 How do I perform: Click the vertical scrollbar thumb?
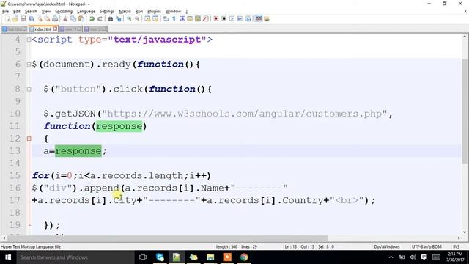pyautogui.click(x=464, y=111)
